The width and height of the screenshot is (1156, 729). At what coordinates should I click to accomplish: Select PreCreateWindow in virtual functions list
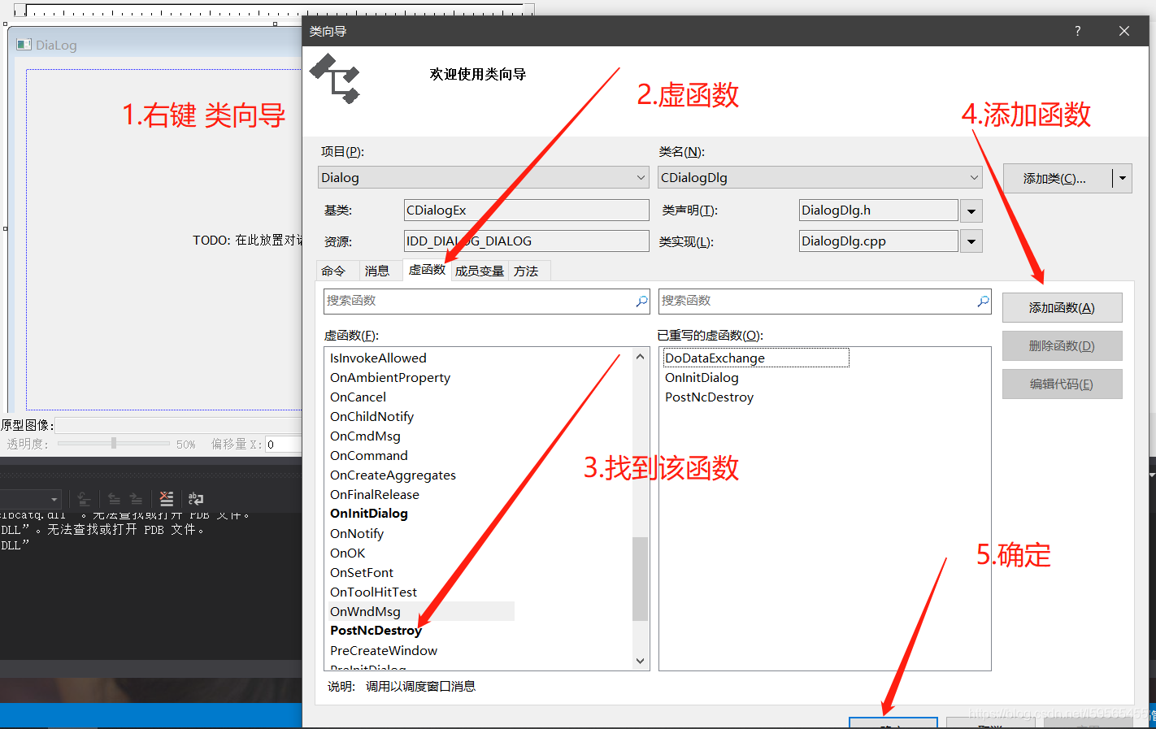pos(384,650)
